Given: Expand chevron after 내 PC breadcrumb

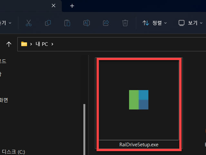Looking at the screenshot, I should pos(52,44).
